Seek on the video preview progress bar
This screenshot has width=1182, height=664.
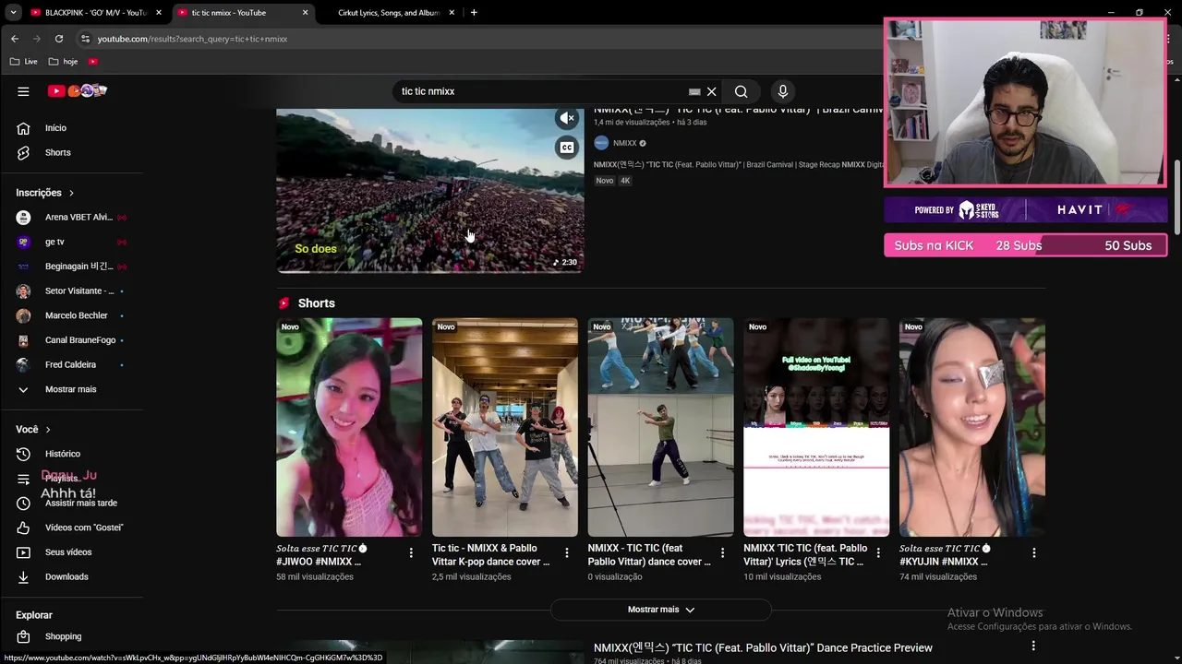coord(429,271)
